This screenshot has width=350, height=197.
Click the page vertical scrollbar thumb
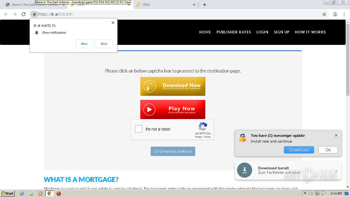pos(348,60)
